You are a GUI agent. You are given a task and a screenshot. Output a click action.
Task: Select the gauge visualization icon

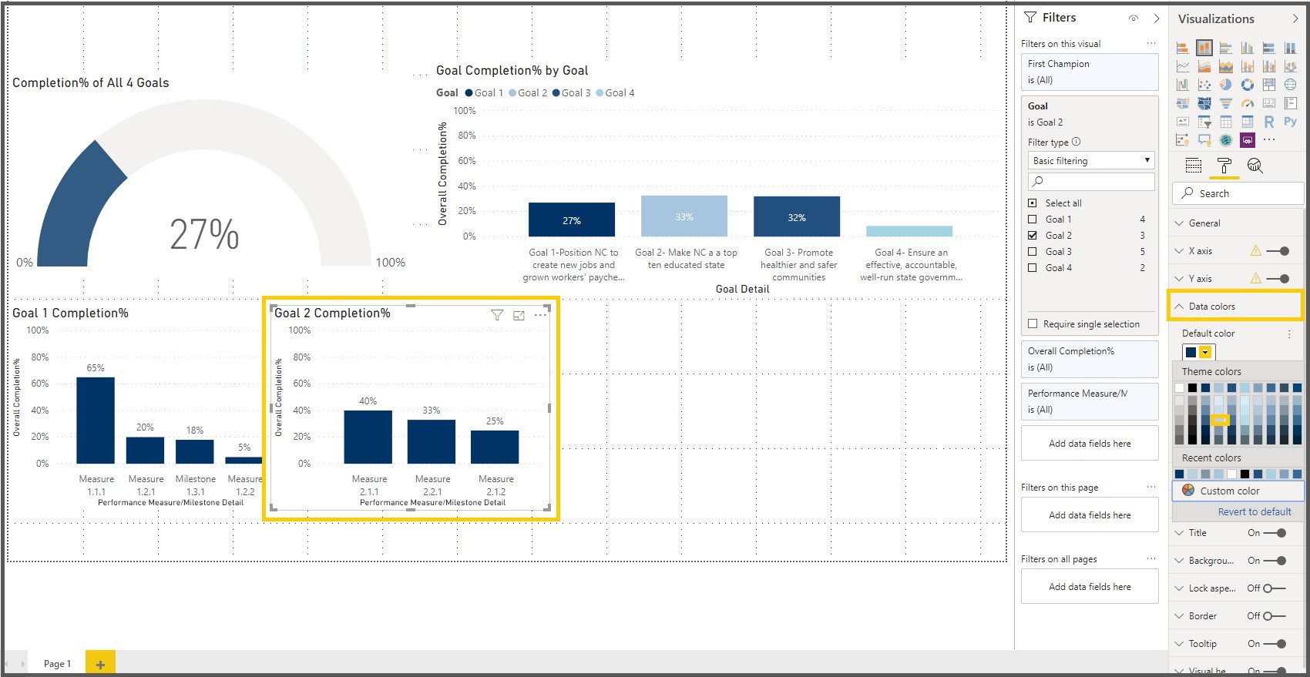pyautogui.click(x=1248, y=103)
